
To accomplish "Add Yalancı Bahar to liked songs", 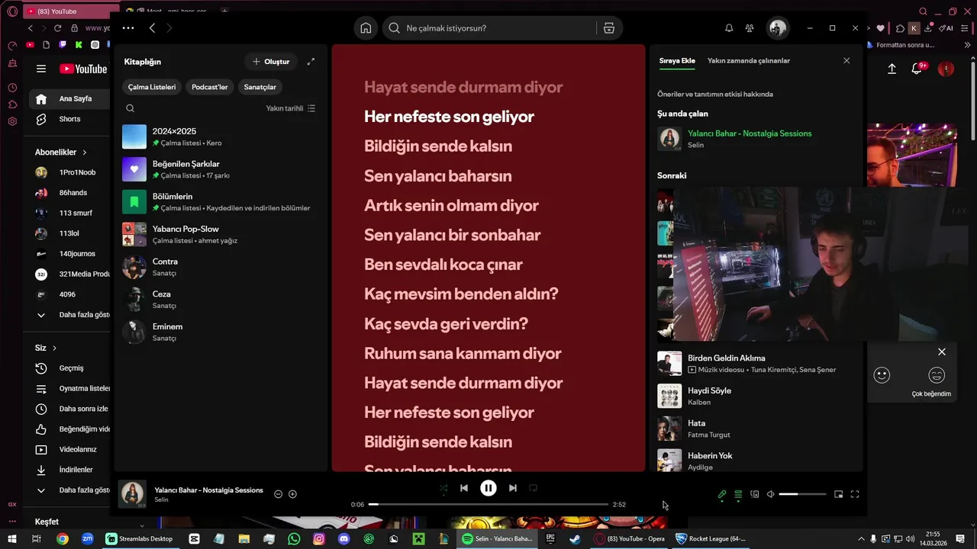I will [x=292, y=494].
